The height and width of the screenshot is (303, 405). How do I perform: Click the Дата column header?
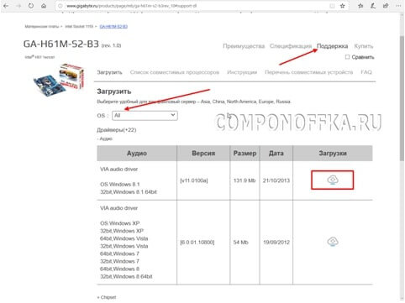coord(276,153)
